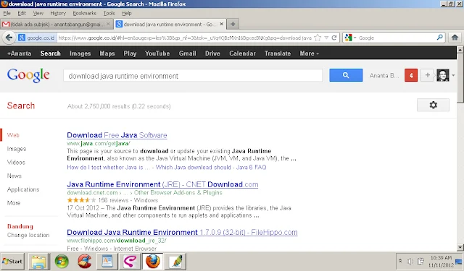This screenshot has width=464, height=271.
Task: Click the Start button
Action: (x=12, y=262)
